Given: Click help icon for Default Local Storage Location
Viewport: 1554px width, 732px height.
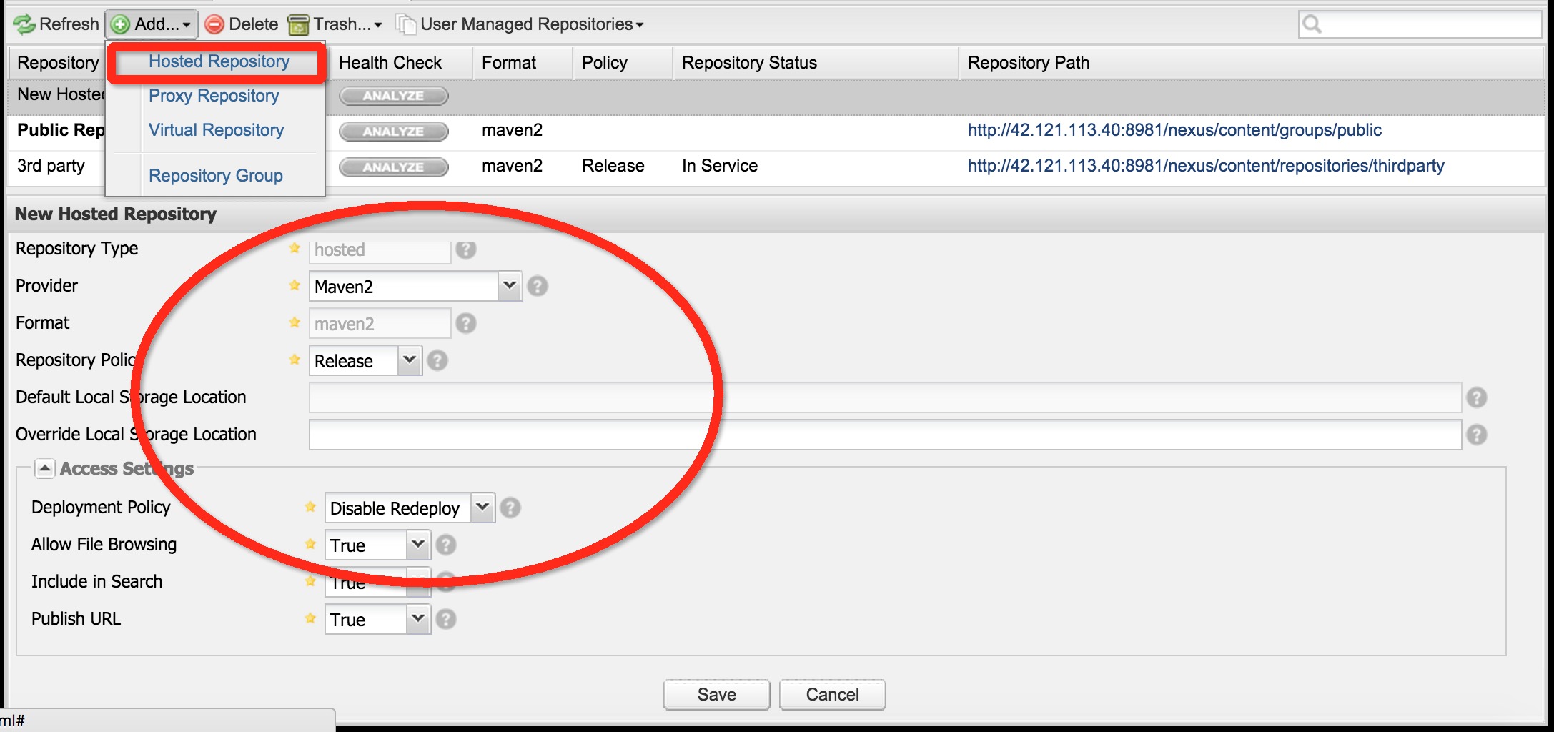Looking at the screenshot, I should pos(1477,398).
